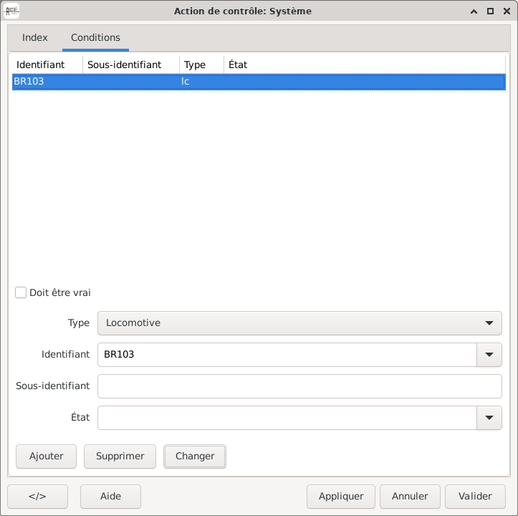Expand the État combo box arrow
The width and height of the screenshot is (518, 516).
489,418
